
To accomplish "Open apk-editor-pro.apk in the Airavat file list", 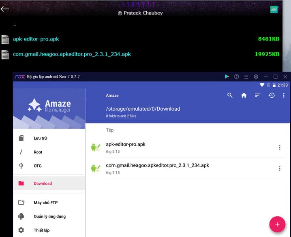I will point(36,39).
